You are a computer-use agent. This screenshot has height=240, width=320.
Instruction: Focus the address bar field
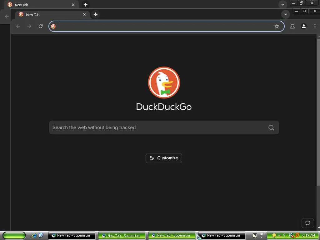coord(166,26)
